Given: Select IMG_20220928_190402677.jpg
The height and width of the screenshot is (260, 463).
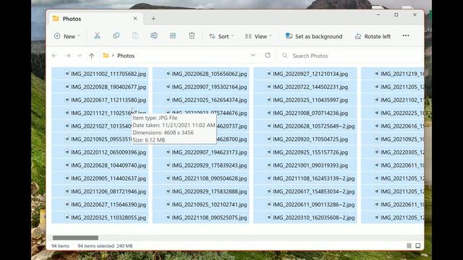Looking at the screenshot, I should click(100, 87).
